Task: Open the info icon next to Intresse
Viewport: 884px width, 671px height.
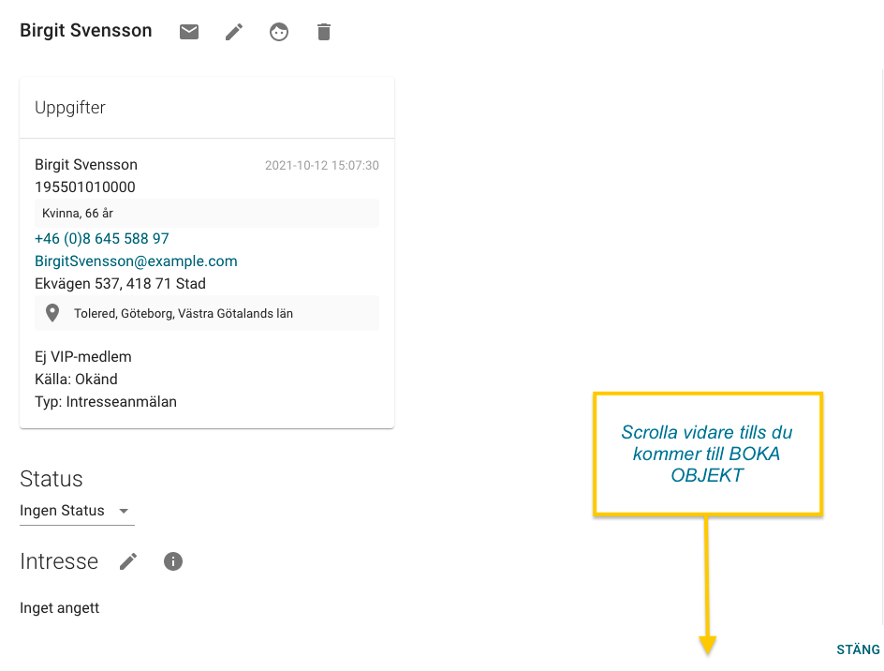Action: [x=173, y=561]
